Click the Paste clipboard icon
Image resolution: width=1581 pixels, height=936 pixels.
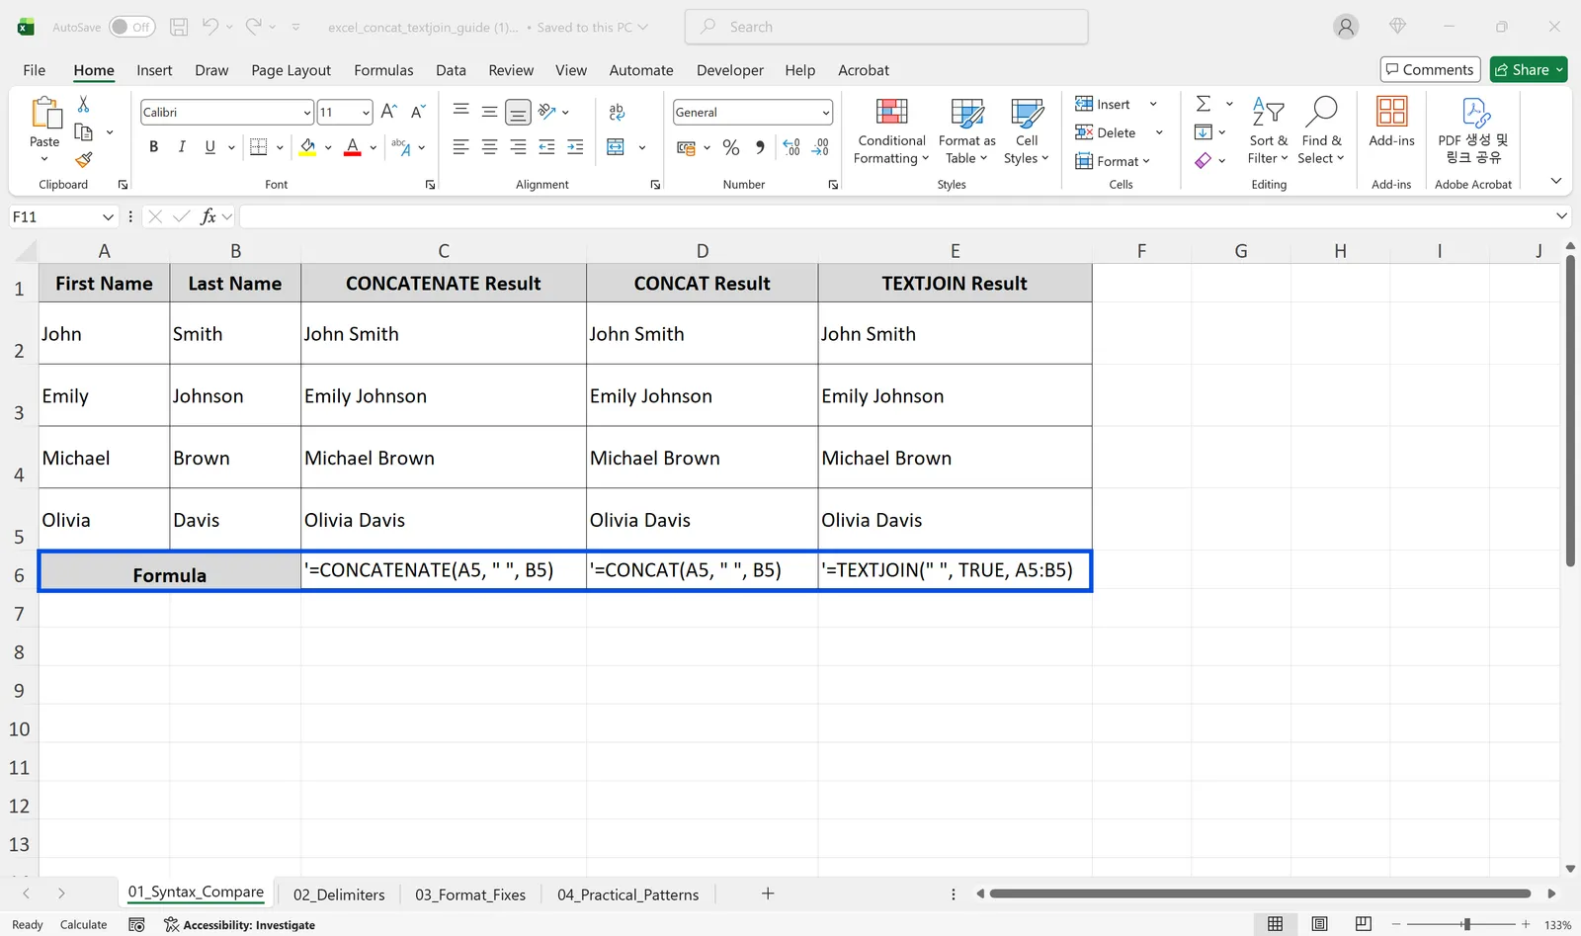click(45, 113)
